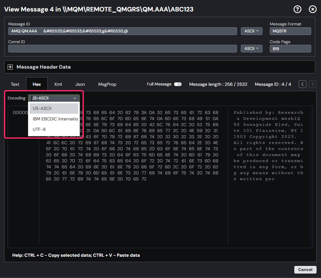Expand the Message Header Data section
Image resolution: width=321 pixels, height=278 pixels.
tap(10, 67)
